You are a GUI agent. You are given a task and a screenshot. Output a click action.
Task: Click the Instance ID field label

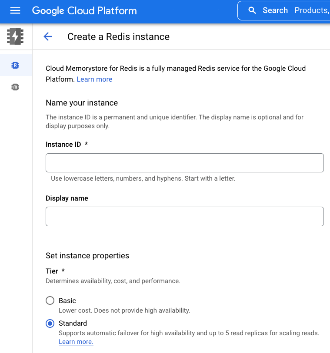point(63,145)
